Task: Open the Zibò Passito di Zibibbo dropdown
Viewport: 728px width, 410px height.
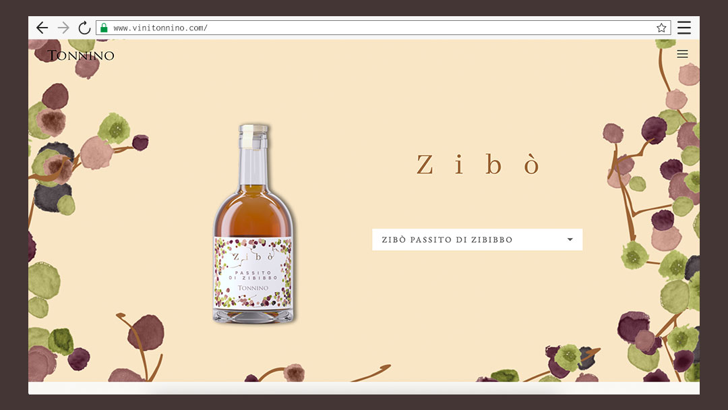Action: tap(477, 239)
